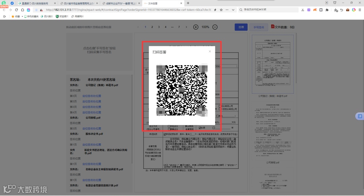Viewport: 364px width, 196px height.
Task: Expand the 收藏 bookmarks dropdown arrow
Action: click(x=22, y=17)
